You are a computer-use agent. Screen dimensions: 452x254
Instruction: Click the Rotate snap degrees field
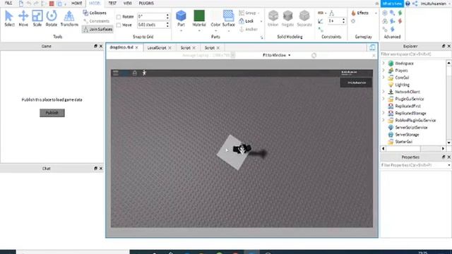[x=151, y=17]
